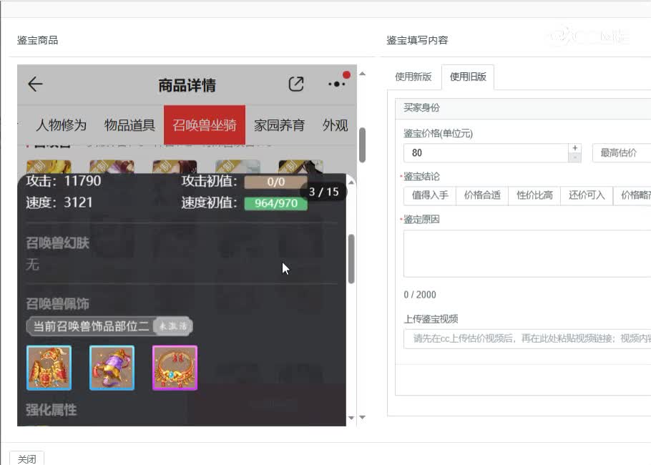This screenshot has height=465, width=651.
Task: Select the purple bell pet accessory icon
Action: pyautogui.click(x=112, y=367)
